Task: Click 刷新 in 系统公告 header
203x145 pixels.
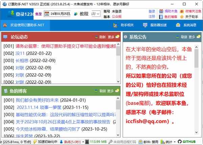Action: (x=184, y=37)
